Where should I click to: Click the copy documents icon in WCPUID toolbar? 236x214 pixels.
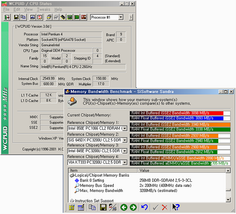point(23,17)
